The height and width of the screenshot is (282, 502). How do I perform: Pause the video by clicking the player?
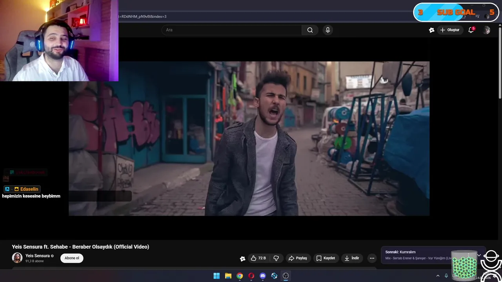[249, 138]
